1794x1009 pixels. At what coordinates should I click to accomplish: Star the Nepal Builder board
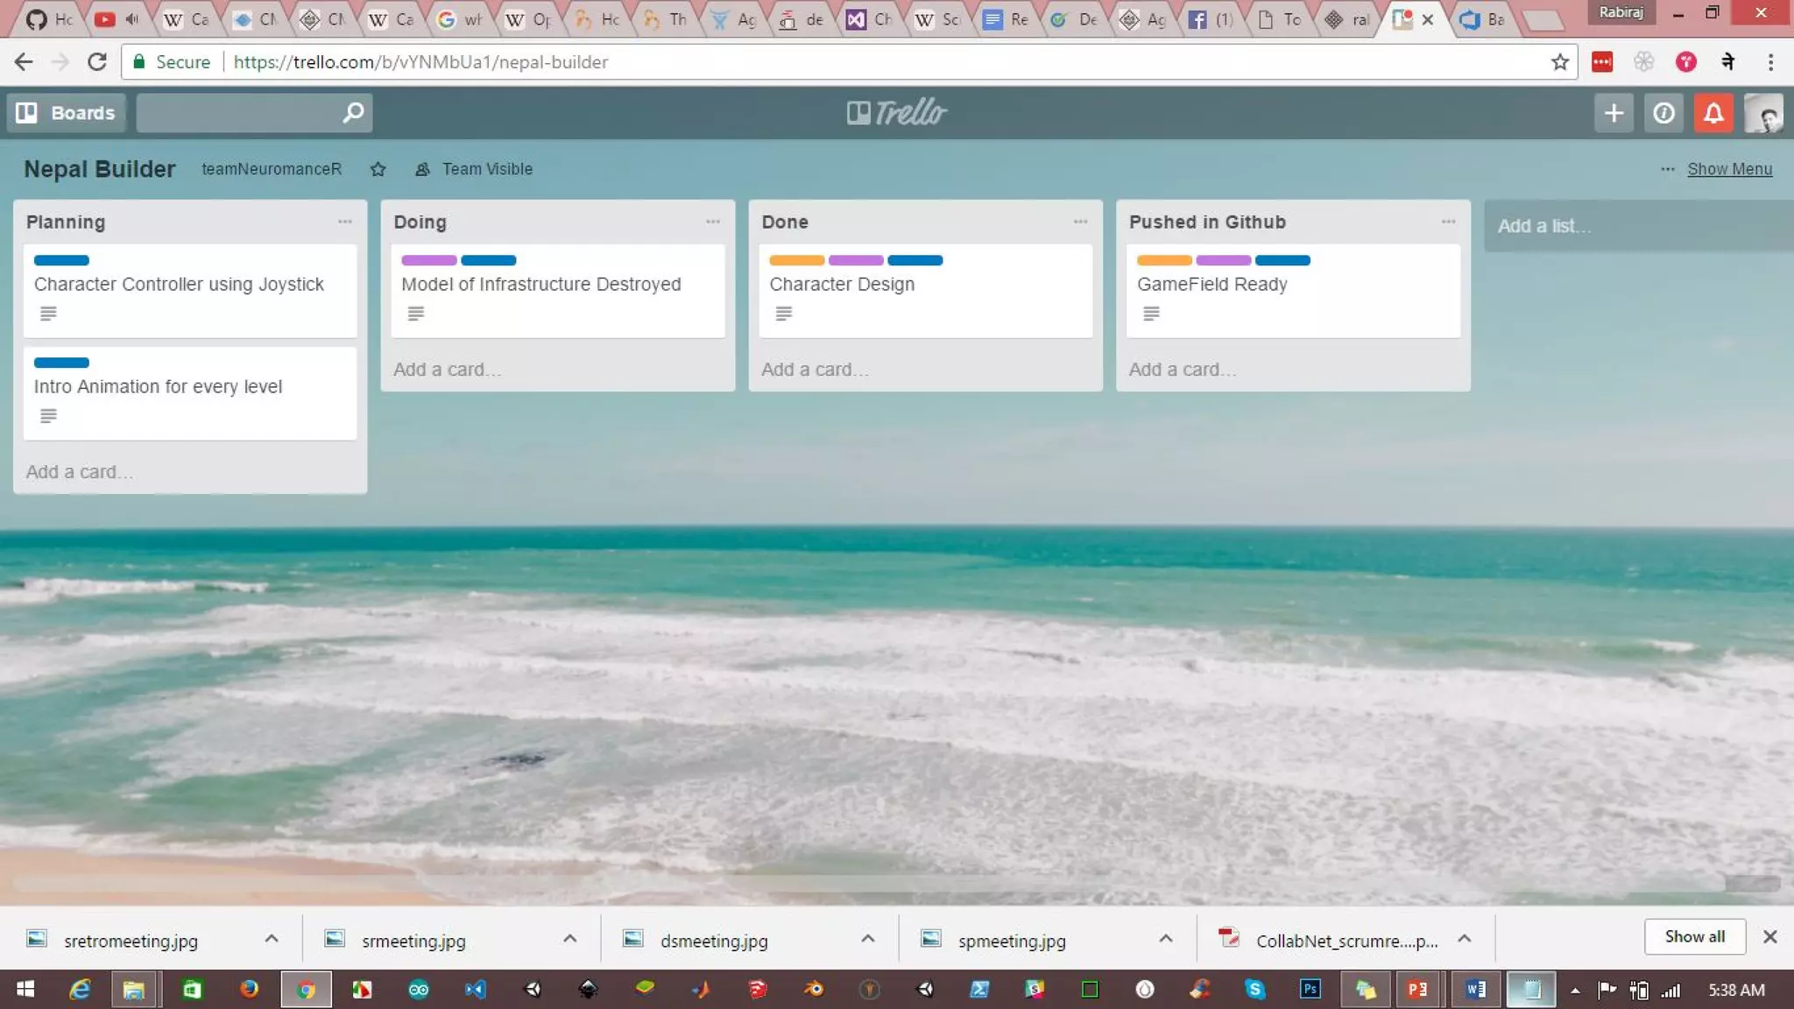click(378, 169)
